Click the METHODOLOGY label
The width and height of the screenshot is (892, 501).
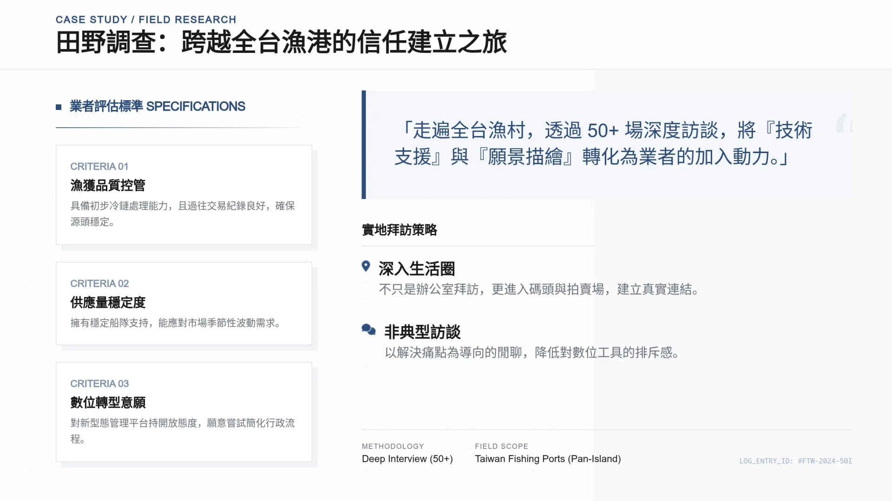(x=393, y=446)
